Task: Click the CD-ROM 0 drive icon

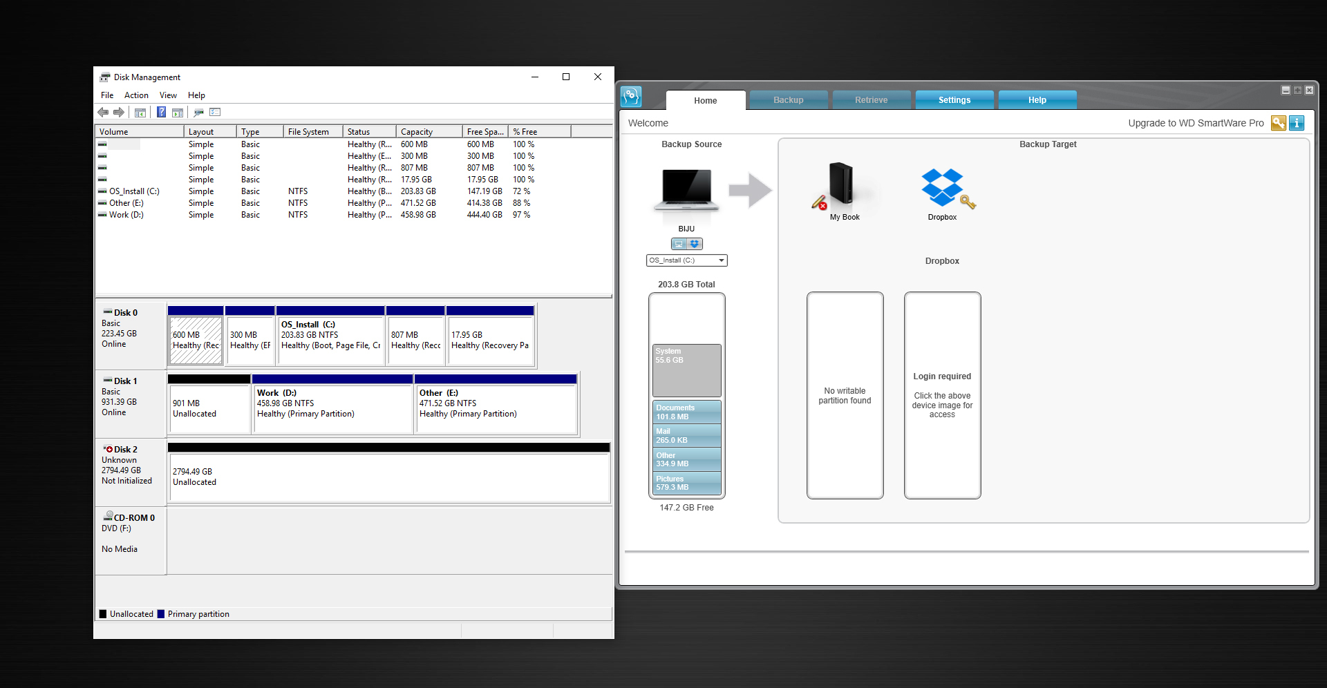Action: coord(108,516)
